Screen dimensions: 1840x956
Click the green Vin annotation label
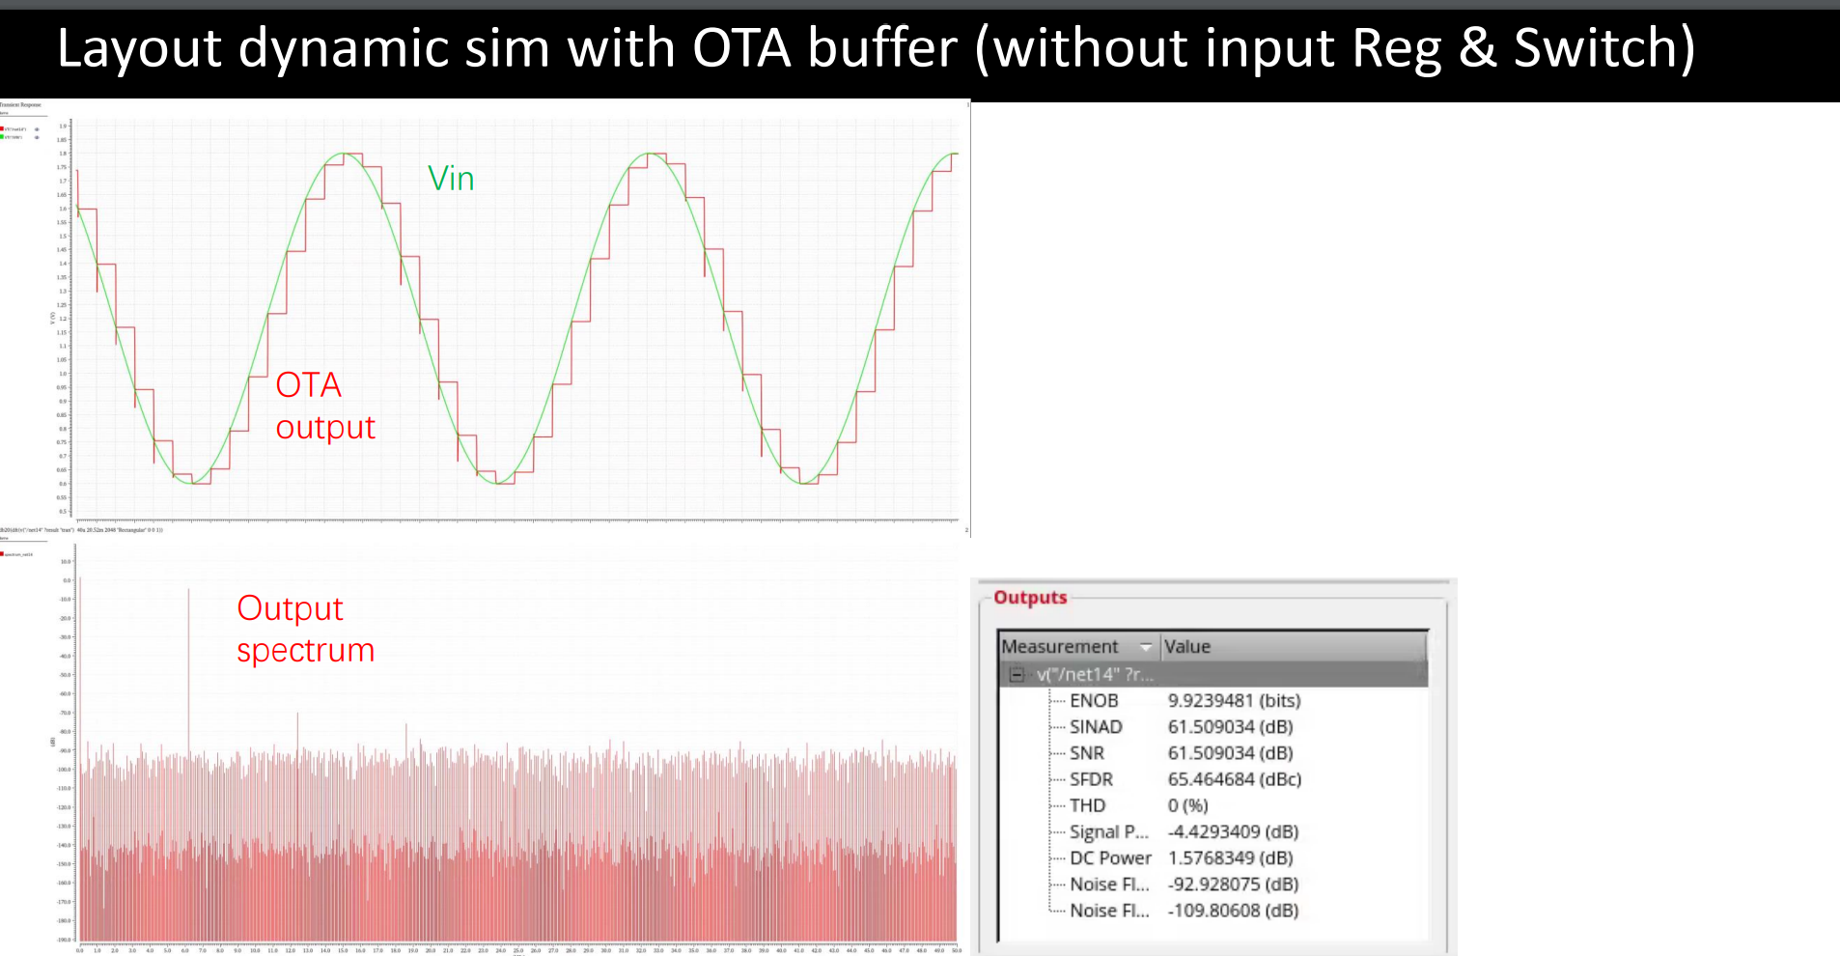pos(451,179)
